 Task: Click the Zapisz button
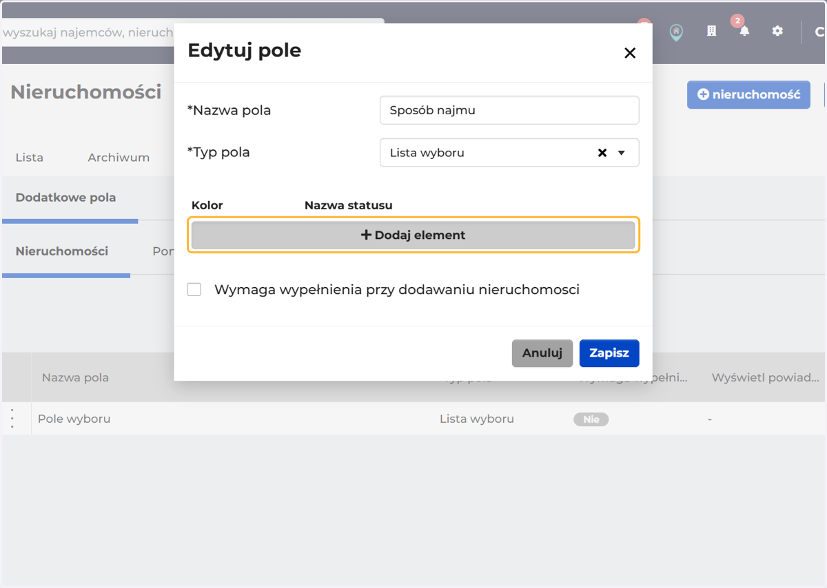pyautogui.click(x=609, y=353)
